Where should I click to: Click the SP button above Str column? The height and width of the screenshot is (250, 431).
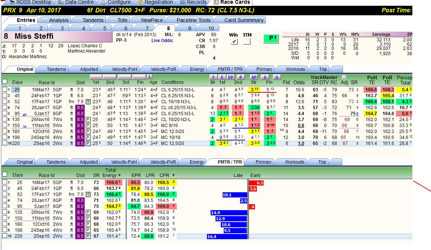click(254, 77)
